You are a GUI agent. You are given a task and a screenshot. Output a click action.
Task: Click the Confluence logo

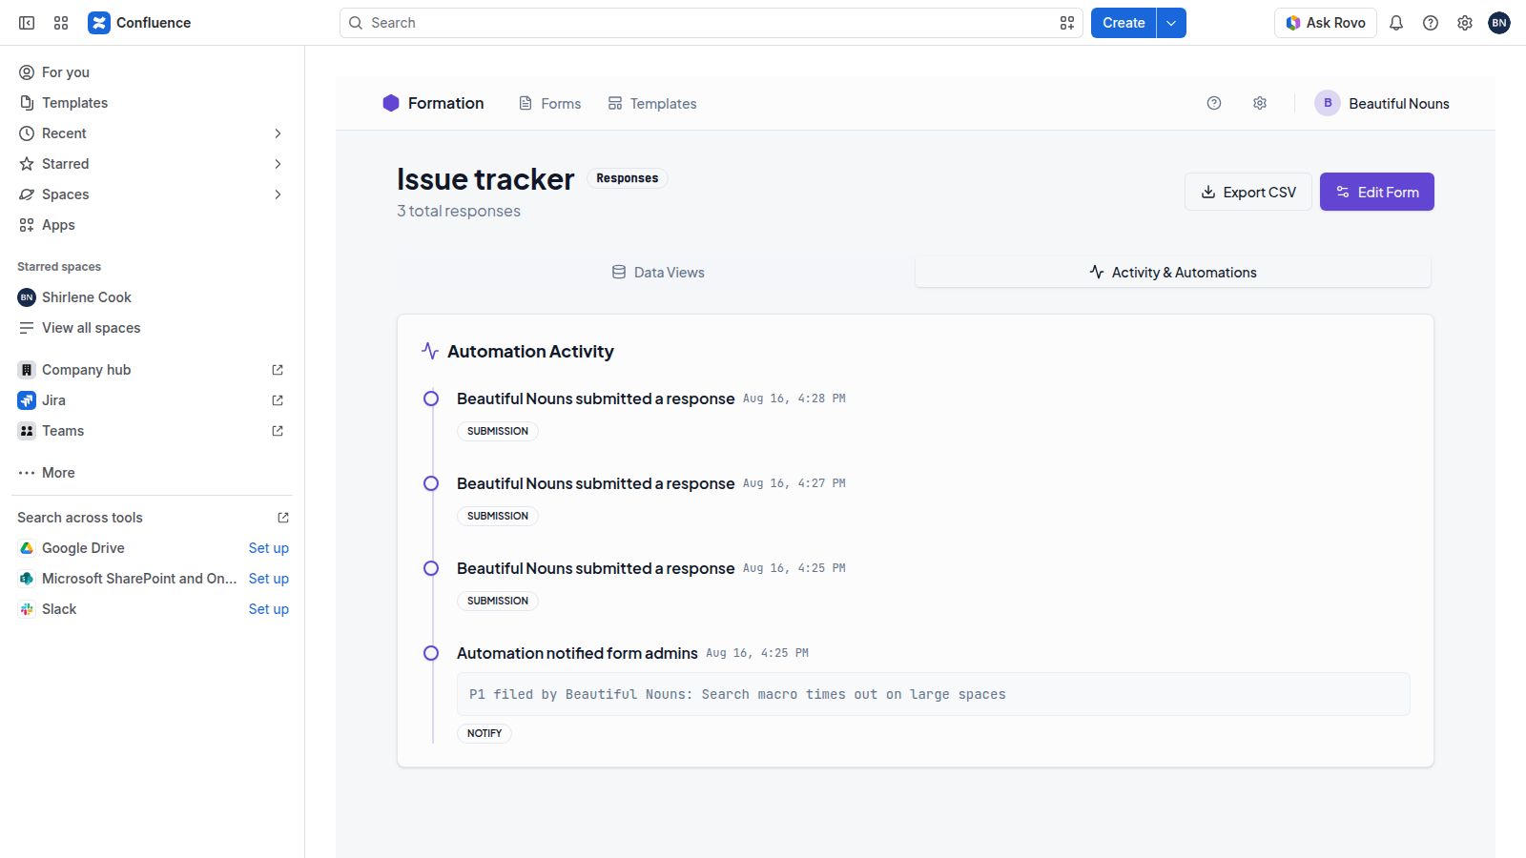pos(139,23)
